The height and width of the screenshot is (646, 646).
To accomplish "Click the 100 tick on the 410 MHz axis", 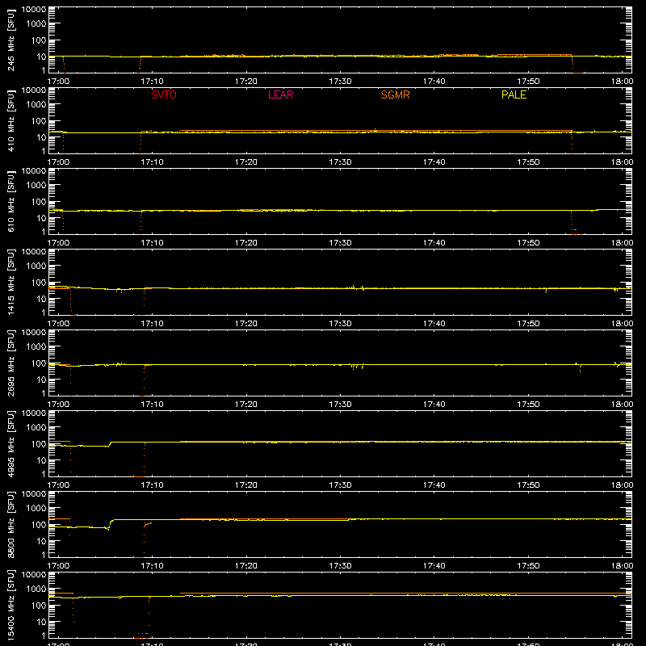I will (x=39, y=121).
